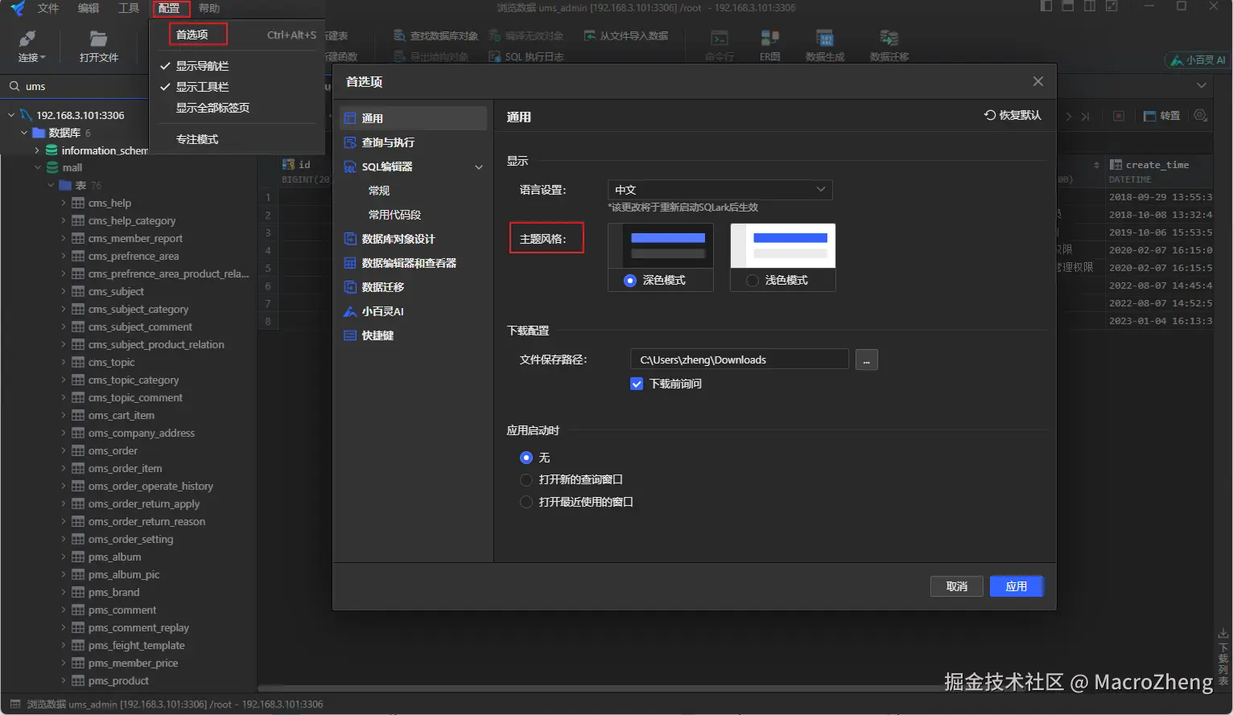Image resolution: width=1233 pixels, height=715 pixels.
Task: Pick the dark theme preview thumbnail
Action: (x=661, y=245)
